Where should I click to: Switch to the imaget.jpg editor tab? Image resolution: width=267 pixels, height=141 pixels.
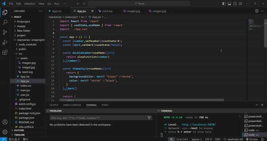[x=133, y=11]
